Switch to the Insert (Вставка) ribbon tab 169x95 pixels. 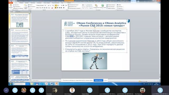pyautogui.click(x=21, y=3)
